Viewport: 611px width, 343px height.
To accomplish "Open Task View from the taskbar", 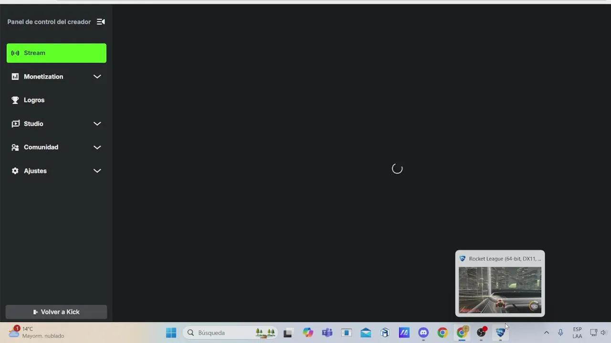I will point(287,333).
